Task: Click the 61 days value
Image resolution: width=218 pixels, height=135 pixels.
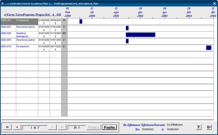Action: pyautogui.click(x=64, y=47)
